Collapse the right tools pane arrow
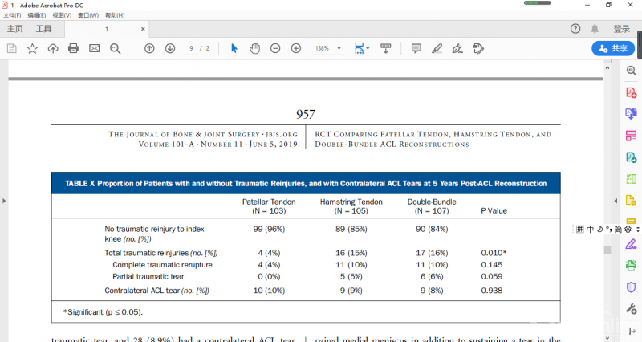 pos(616,199)
